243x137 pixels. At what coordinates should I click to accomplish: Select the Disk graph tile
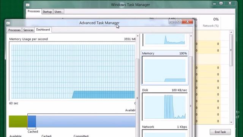165,105
